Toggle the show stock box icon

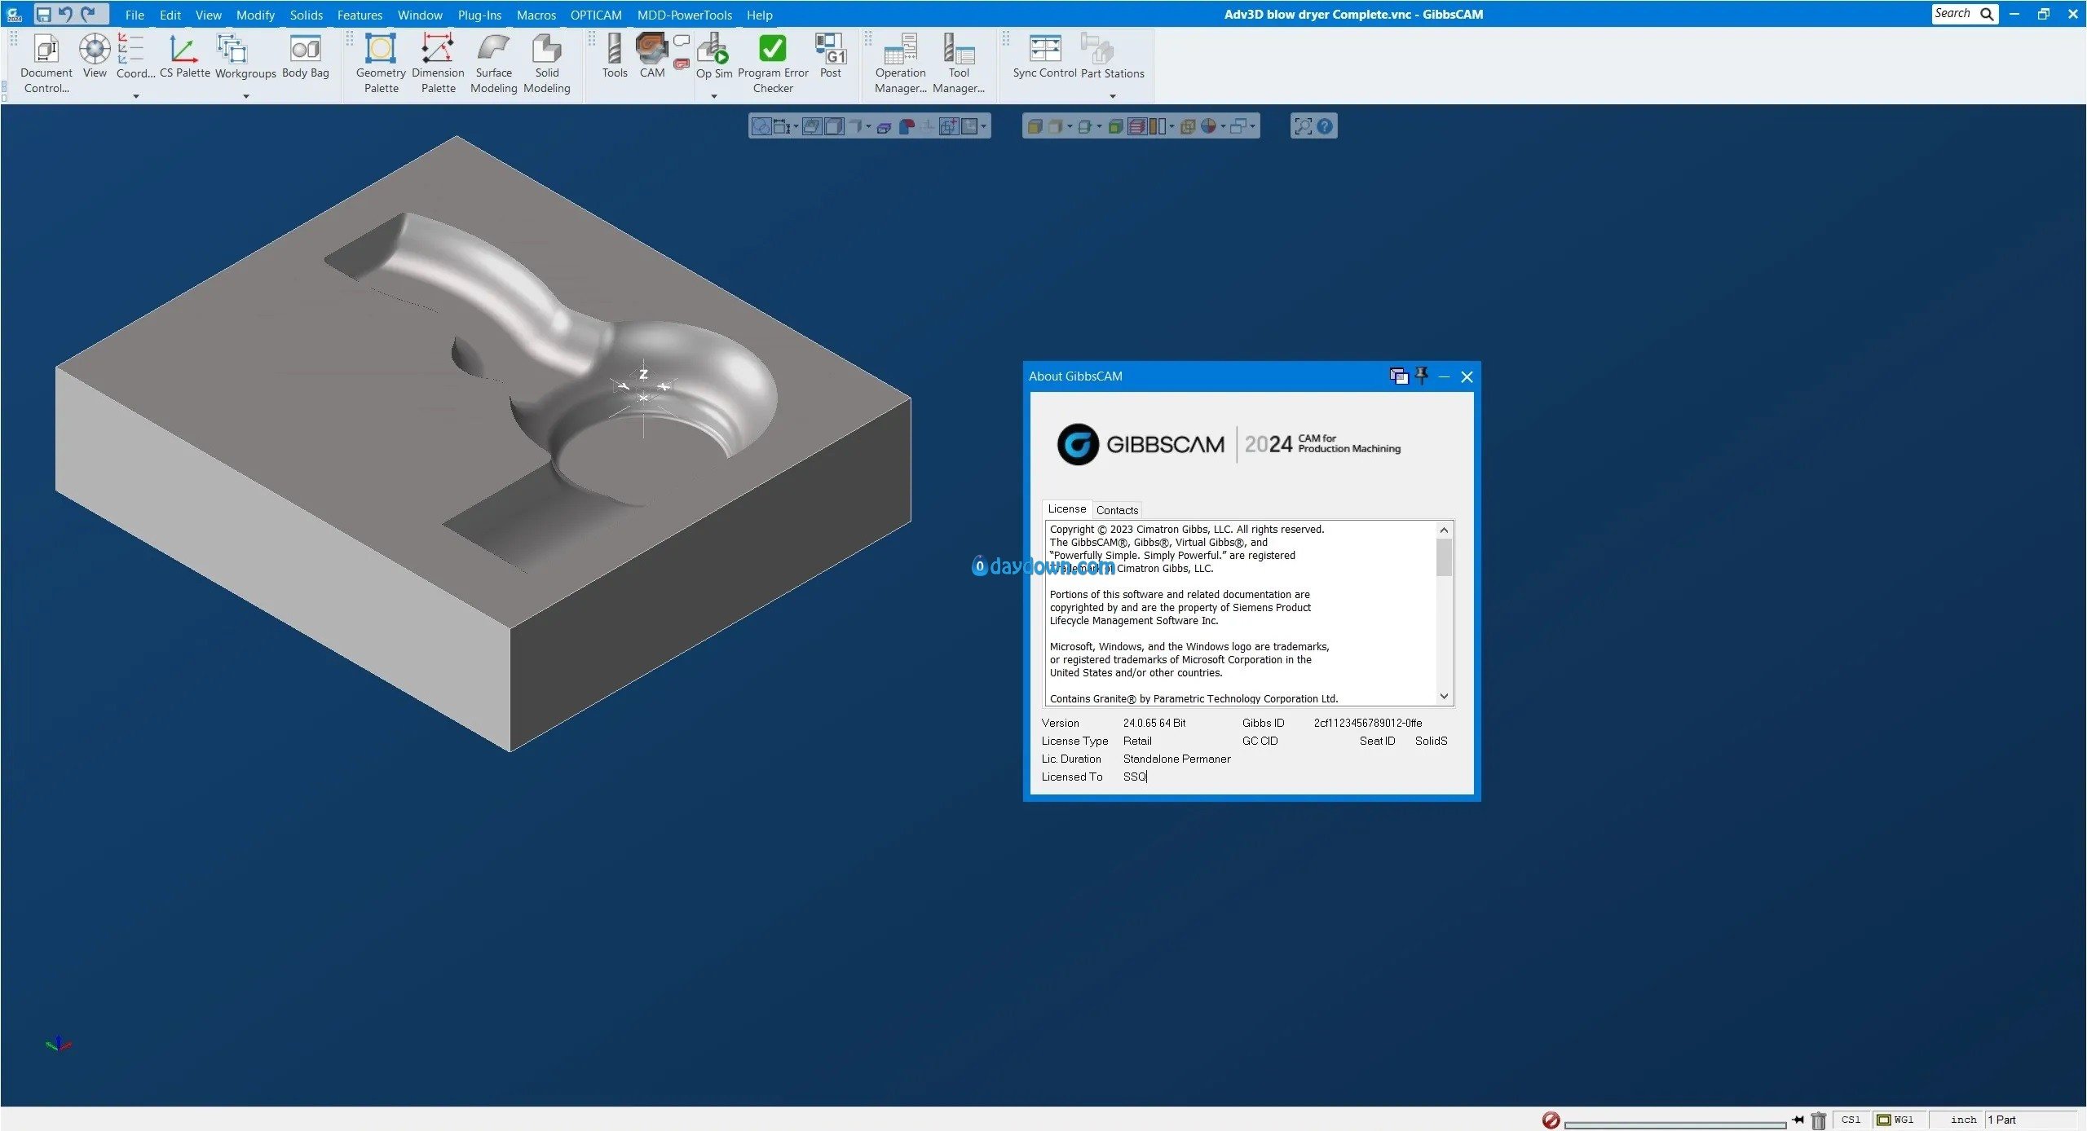pos(834,126)
